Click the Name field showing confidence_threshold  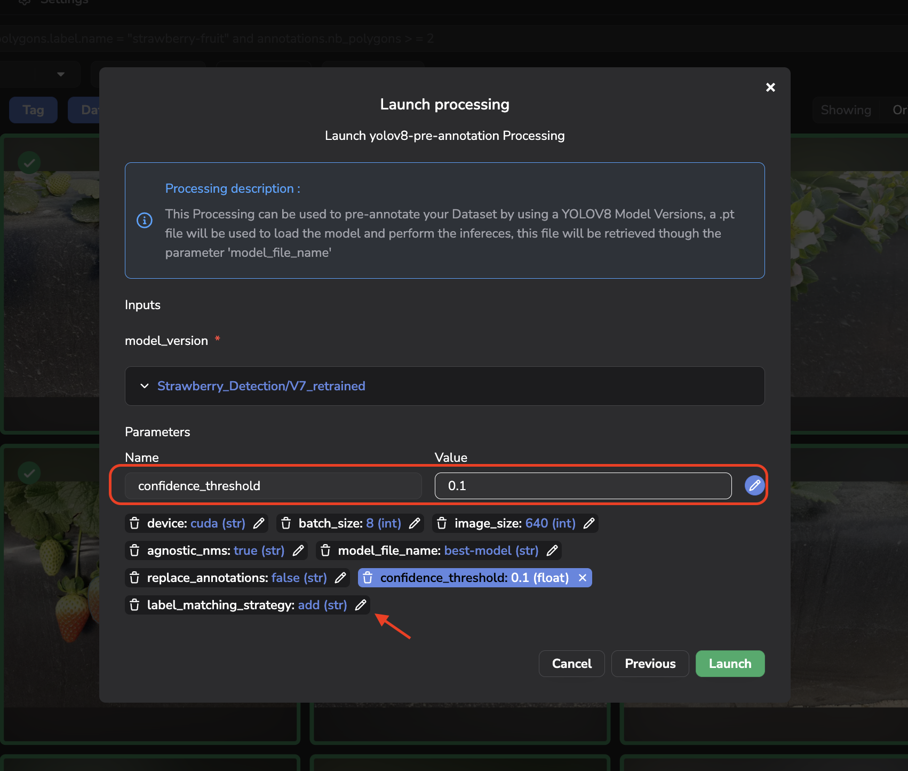[x=273, y=486]
